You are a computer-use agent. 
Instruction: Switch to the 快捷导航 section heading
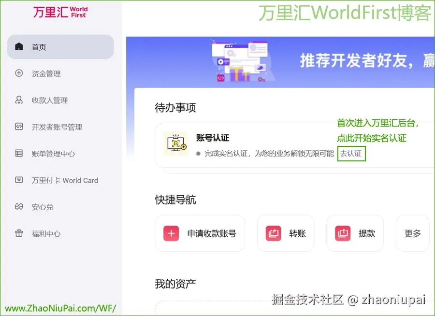[175, 200]
